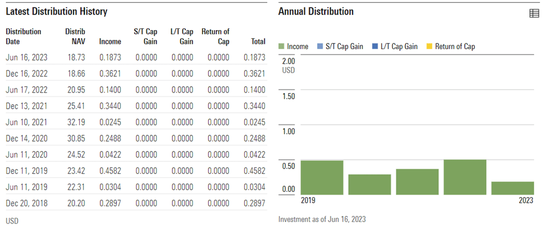This screenshot has height=226, width=544.
Task: Click the Income legend green swatch
Action: click(281, 46)
